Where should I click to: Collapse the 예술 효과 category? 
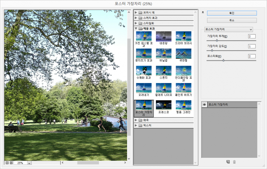(x=136, y=28)
